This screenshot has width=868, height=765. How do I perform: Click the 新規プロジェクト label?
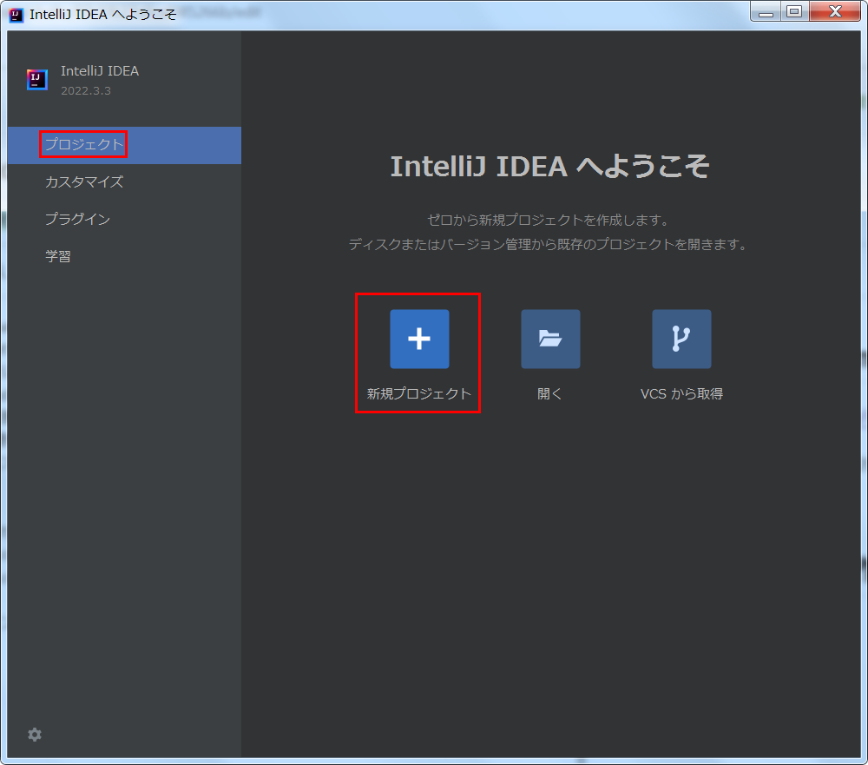[418, 394]
